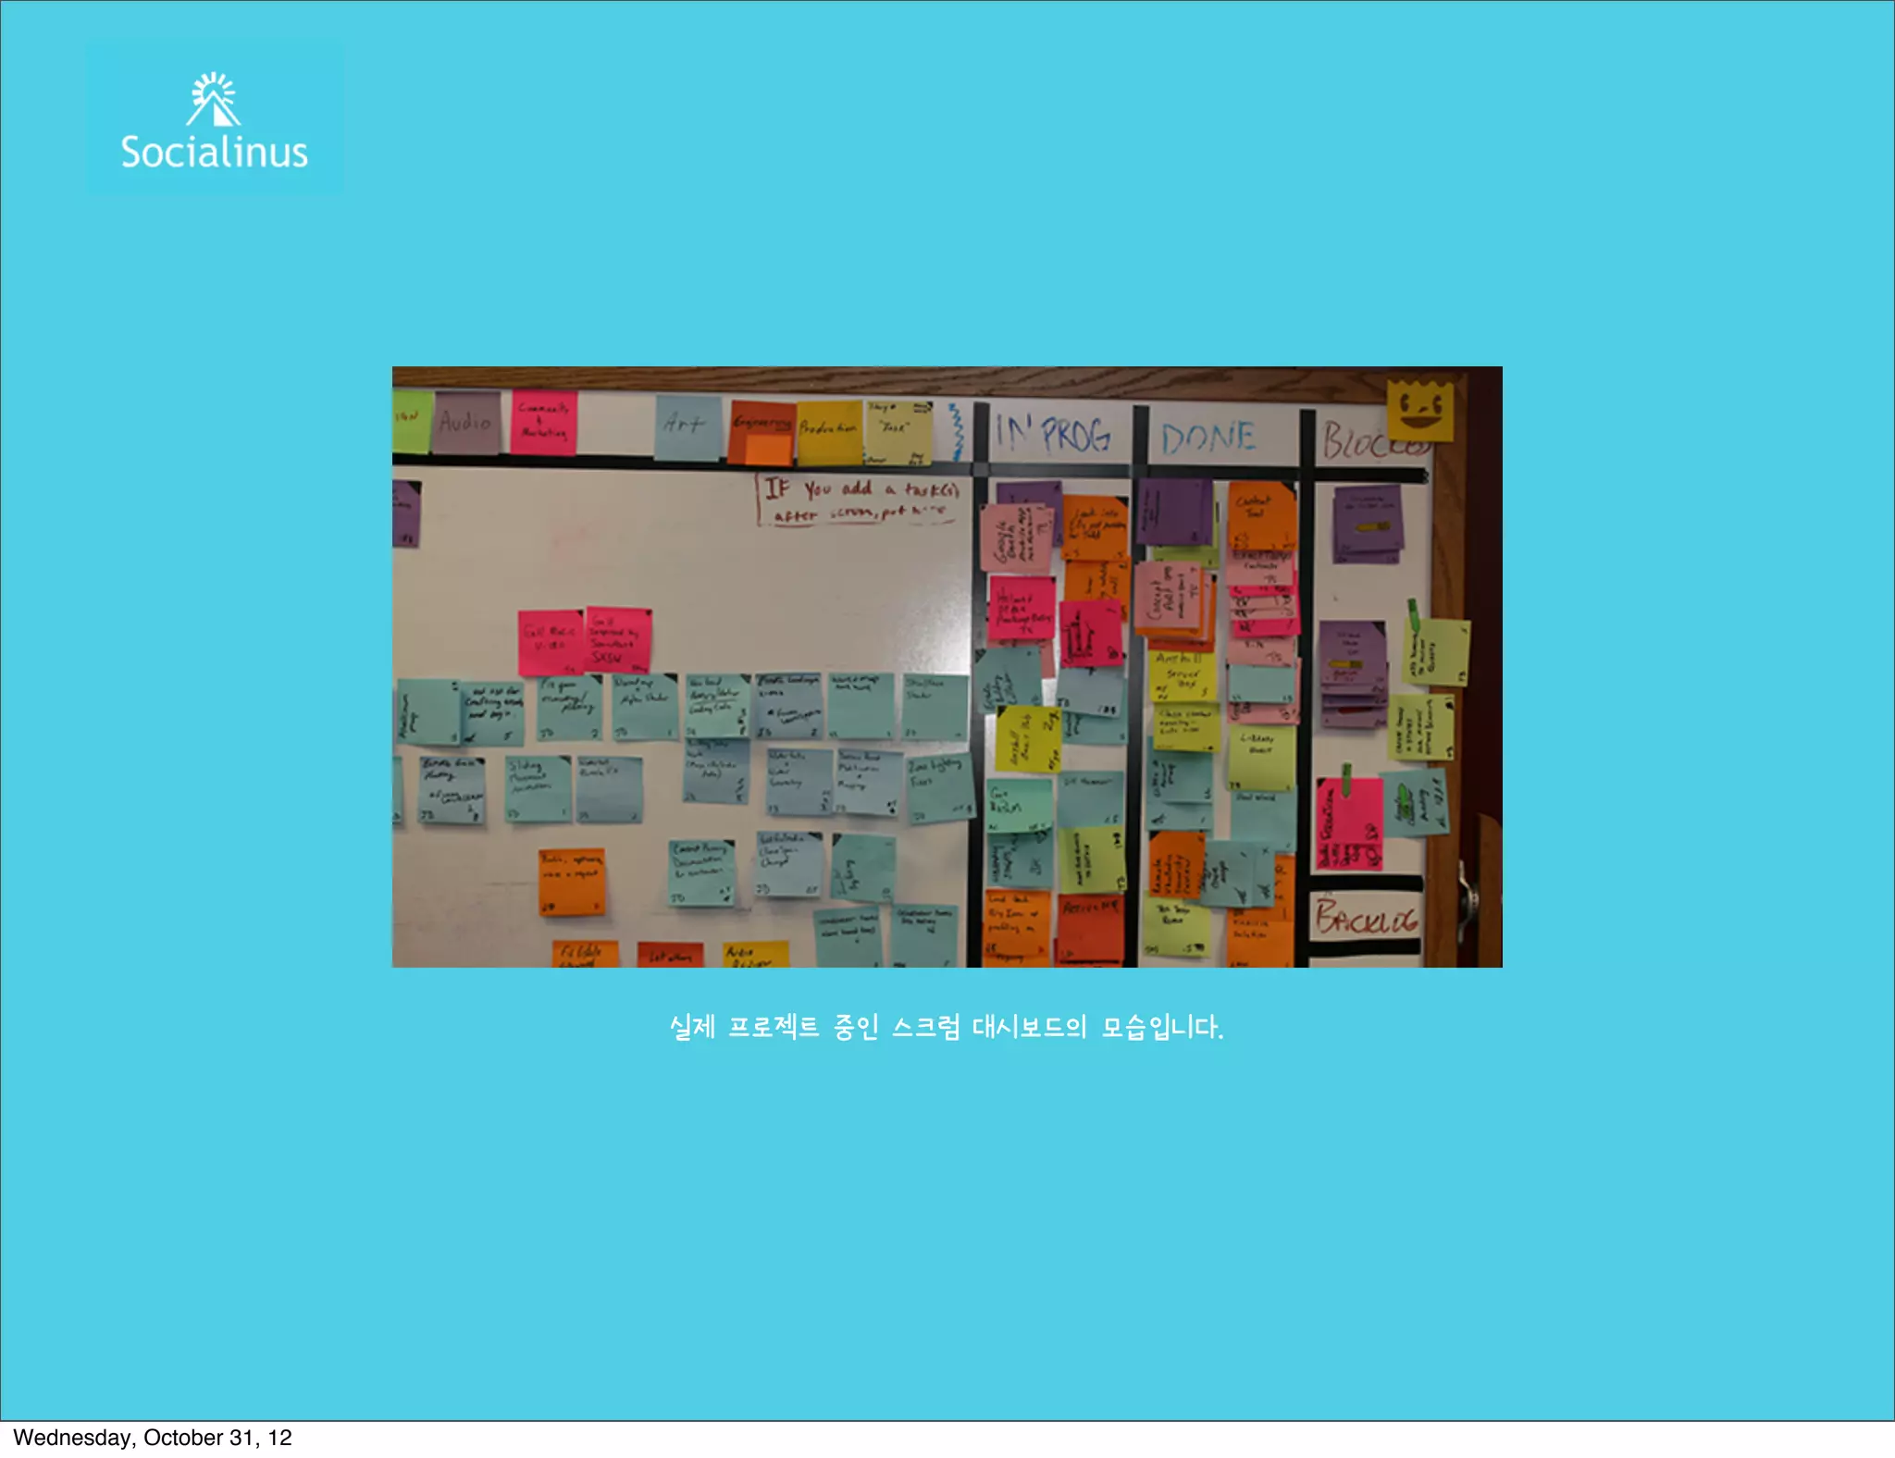Click the green sticky note at top-left of board
The width and height of the screenshot is (1895, 1458).
click(x=411, y=420)
